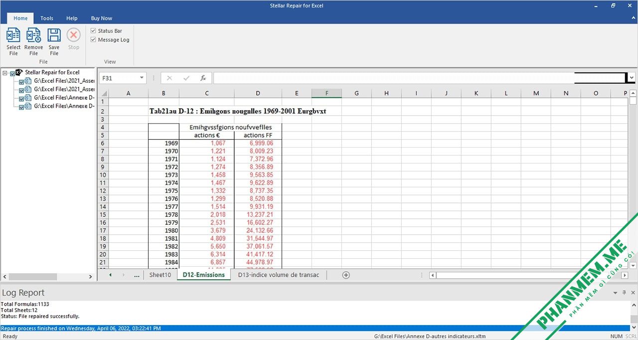Click the spreadsheet vertical scrollbar thumb
Image resolution: width=638 pixels, height=340 pixels.
coord(633,101)
